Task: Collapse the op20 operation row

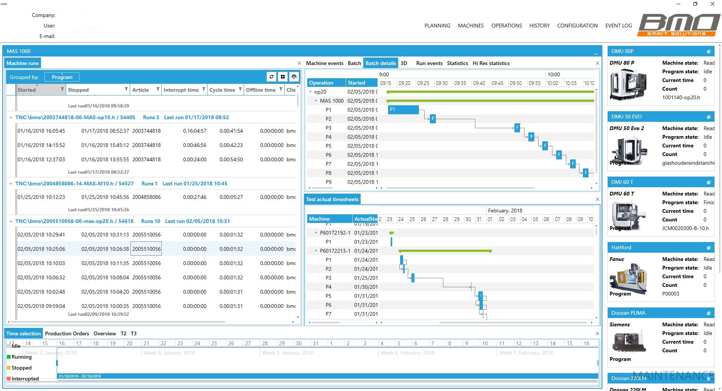Action: (310, 92)
